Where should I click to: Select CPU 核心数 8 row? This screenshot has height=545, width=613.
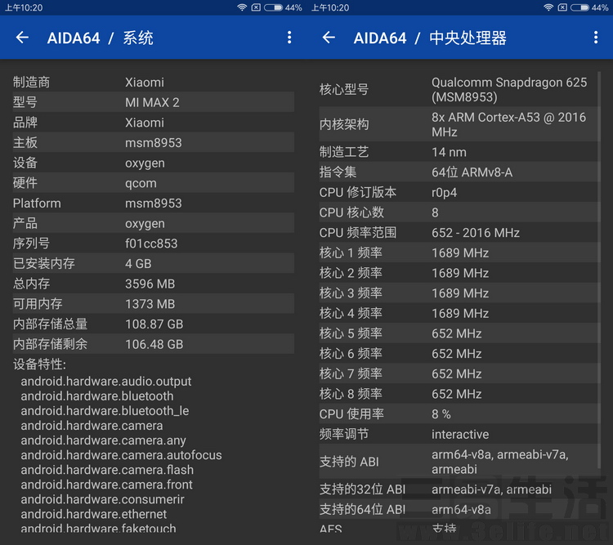[x=459, y=212]
